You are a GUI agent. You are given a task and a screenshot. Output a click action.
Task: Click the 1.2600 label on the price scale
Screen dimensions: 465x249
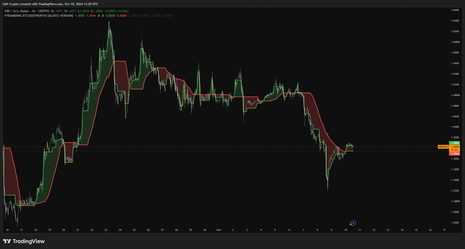tap(455, 223)
